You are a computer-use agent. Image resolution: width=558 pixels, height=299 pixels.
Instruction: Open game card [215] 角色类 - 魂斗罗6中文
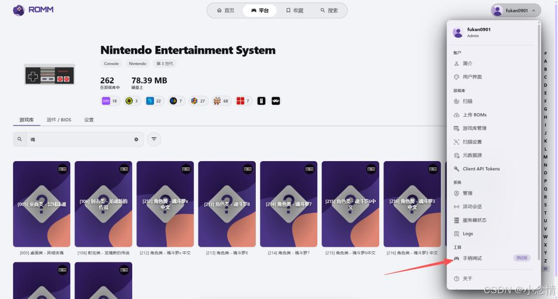(350, 204)
